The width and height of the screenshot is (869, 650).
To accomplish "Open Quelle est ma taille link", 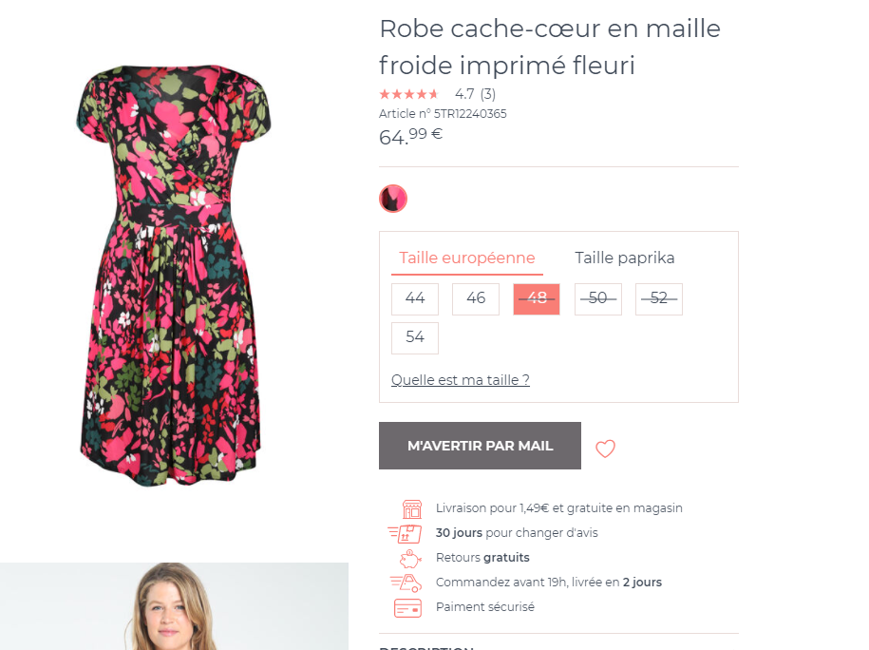I will [x=460, y=379].
